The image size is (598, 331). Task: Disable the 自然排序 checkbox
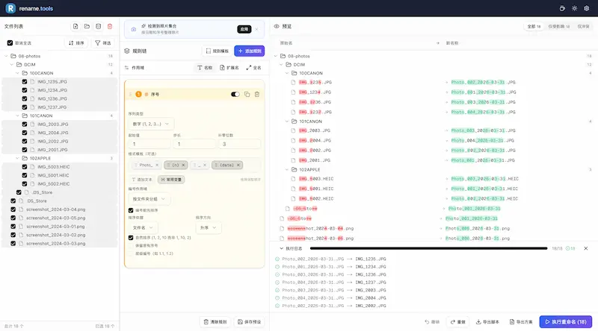coord(131,238)
